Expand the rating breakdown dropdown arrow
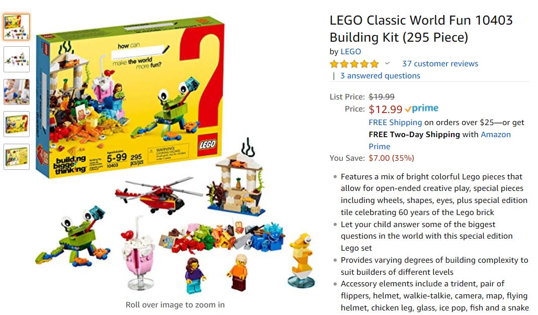The height and width of the screenshot is (315, 538). (387, 63)
